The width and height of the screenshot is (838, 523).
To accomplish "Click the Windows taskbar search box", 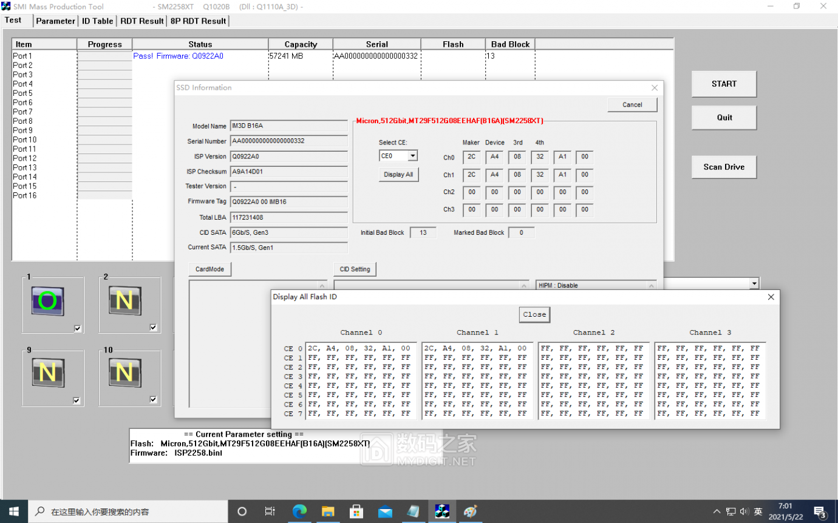I will (x=128, y=511).
